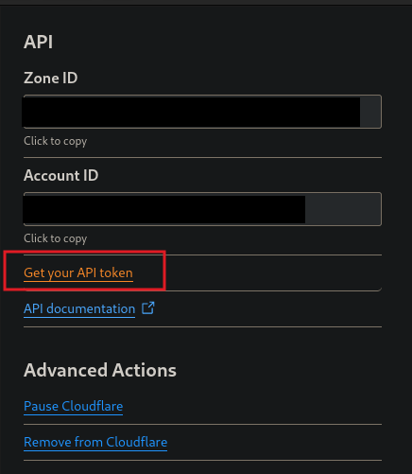Click the unredacted right end of Zone ID box
The height and width of the screenshot is (474, 412).
click(x=370, y=112)
